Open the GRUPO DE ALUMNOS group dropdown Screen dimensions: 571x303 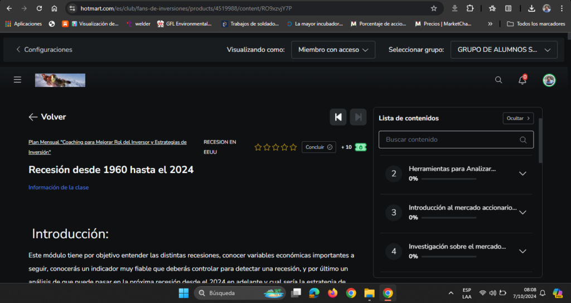tap(504, 50)
